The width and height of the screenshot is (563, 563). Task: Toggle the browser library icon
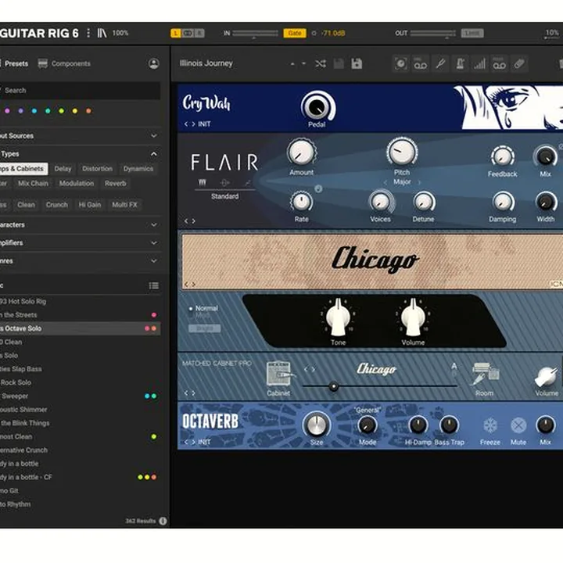pos(102,33)
